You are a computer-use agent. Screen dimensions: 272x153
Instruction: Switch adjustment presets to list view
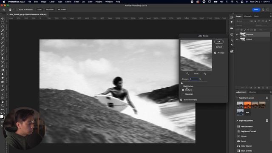click(x=267, y=98)
